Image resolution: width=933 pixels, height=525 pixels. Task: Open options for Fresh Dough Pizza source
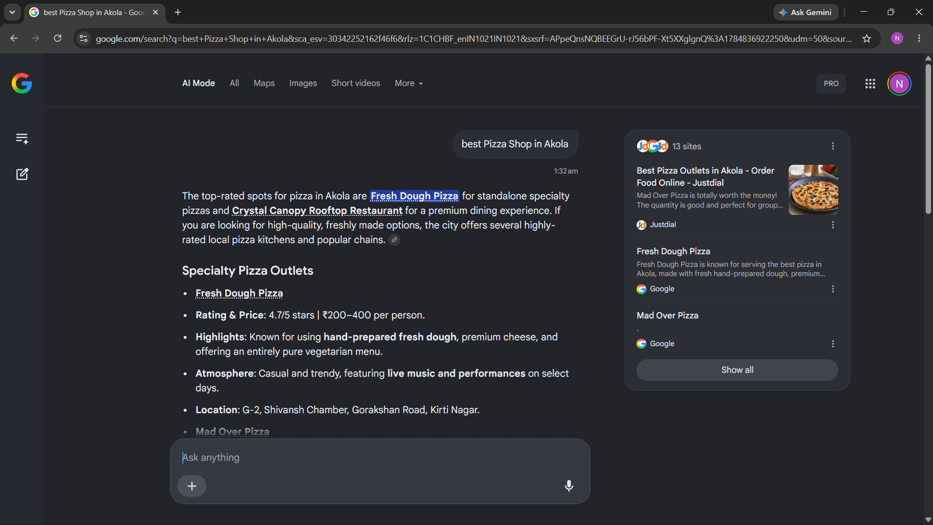[x=833, y=289]
